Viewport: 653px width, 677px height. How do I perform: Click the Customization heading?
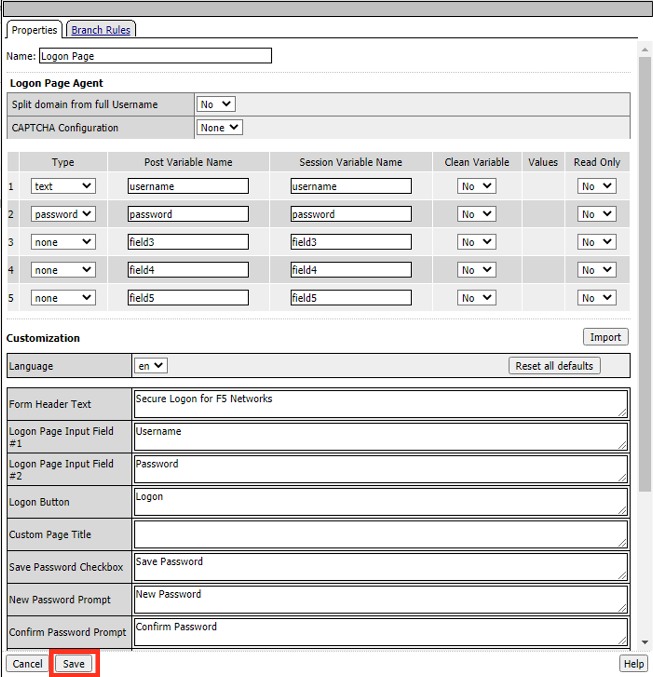pyautogui.click(x=43, y=338)
